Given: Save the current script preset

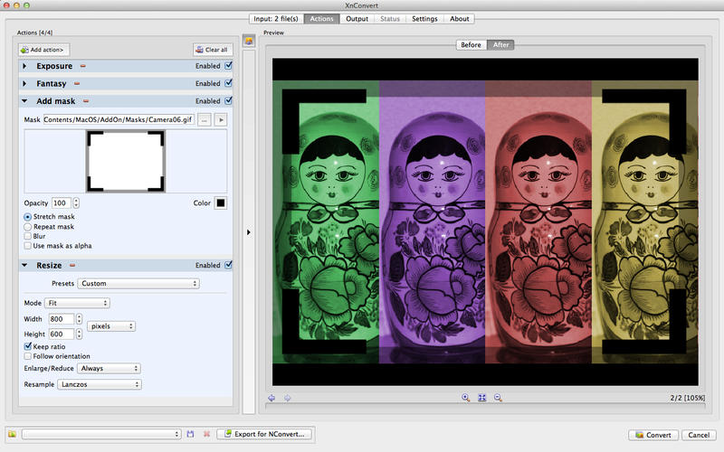Looking at the screenshot, I should tap(191, 435).
